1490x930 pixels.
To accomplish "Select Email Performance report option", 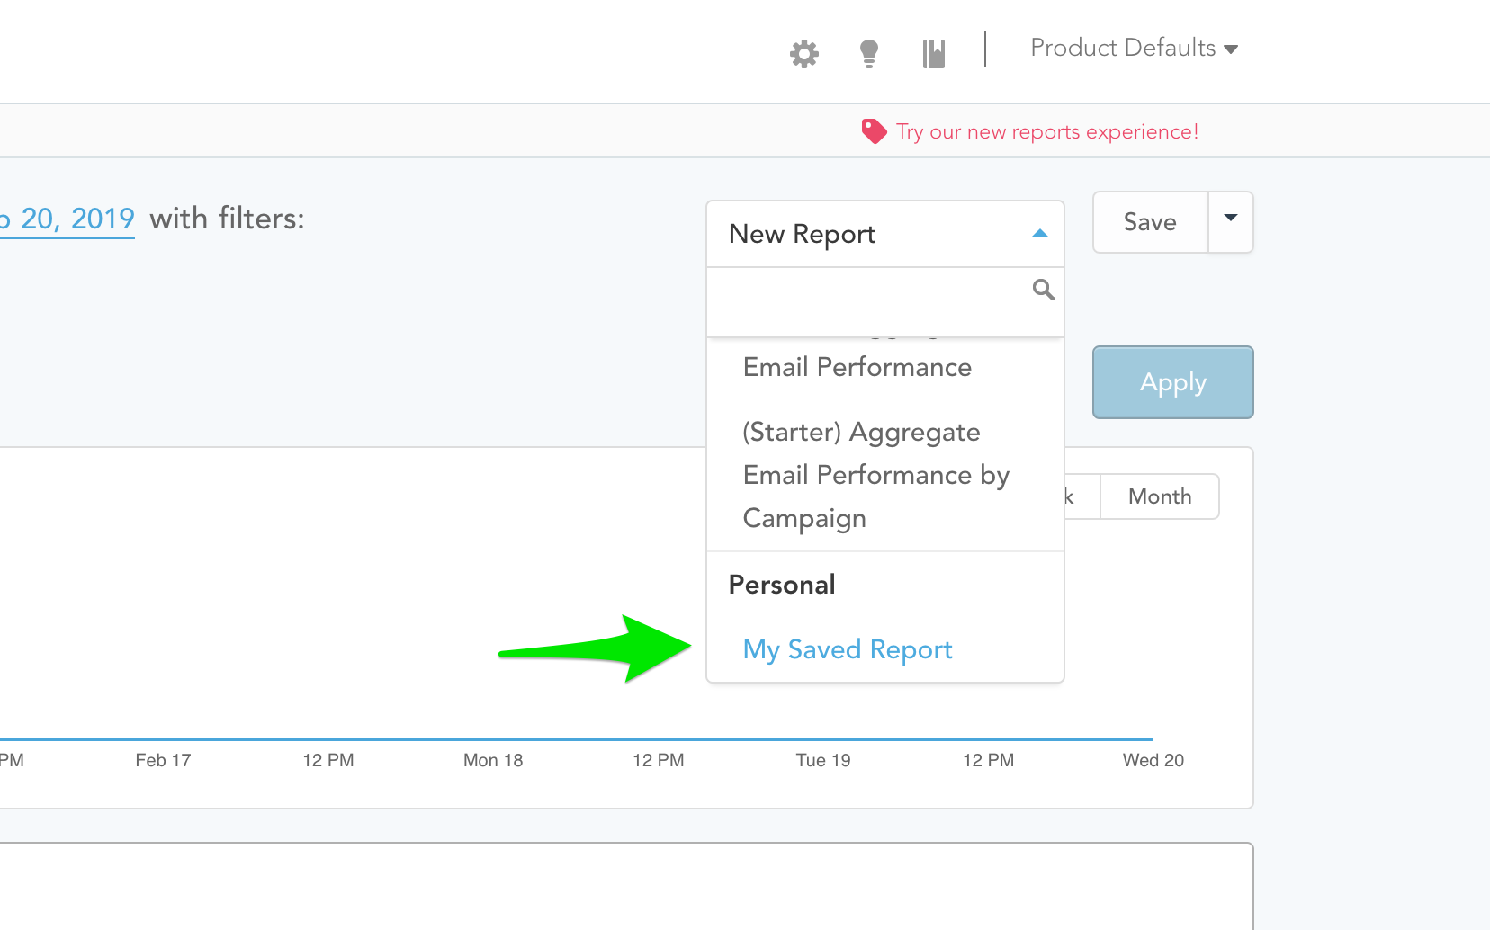I will [857, 367].
